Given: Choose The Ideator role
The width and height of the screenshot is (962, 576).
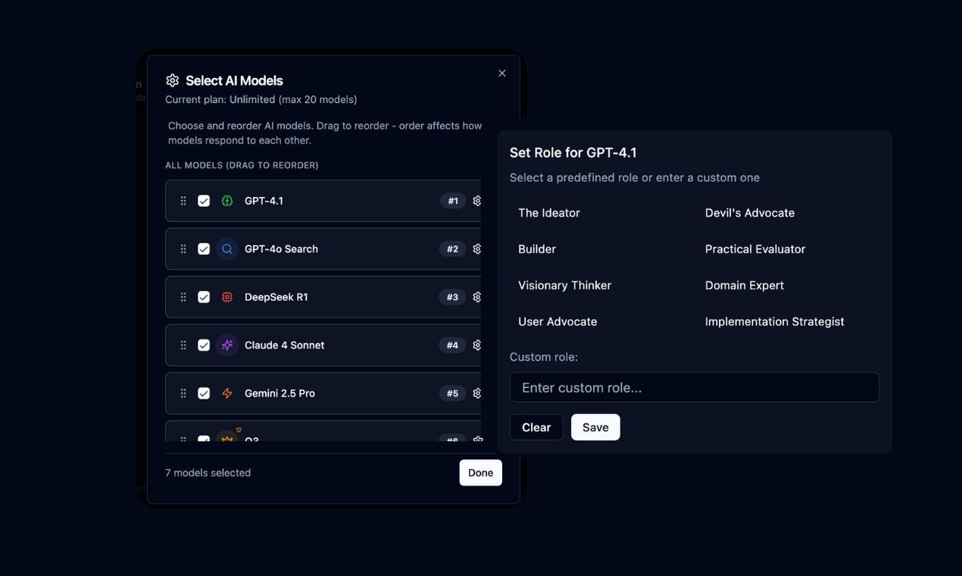Looking at the screenshot, I should tap(549, 213).
